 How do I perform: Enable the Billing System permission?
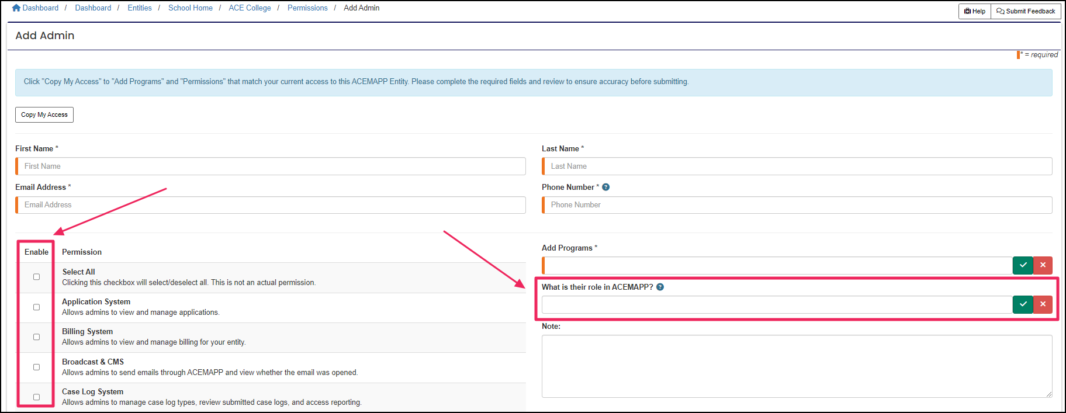click(36, 337)
